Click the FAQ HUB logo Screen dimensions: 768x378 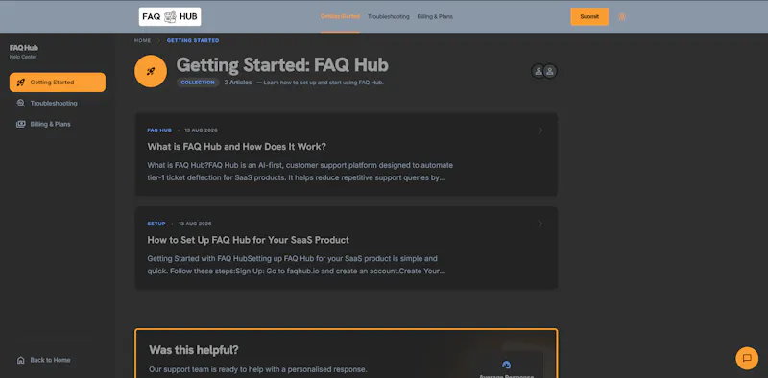(170, 16)
